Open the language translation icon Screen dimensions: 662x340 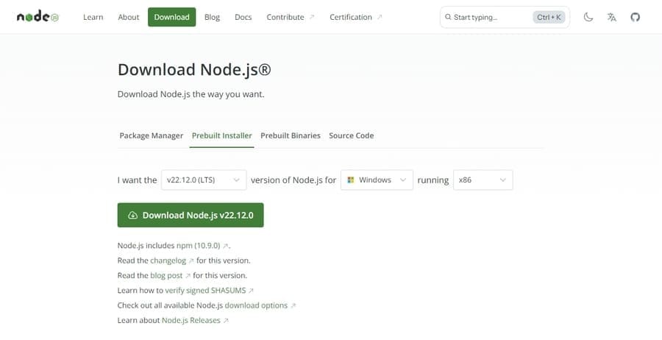click(612, 17)
